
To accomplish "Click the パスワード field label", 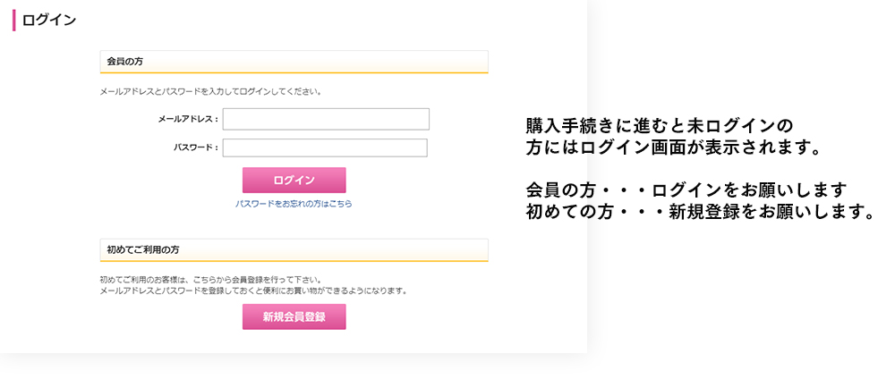I will coord(195,147).
